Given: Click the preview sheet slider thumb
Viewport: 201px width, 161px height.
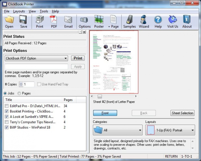Looking at the screenshot, I should coord(100,96).
